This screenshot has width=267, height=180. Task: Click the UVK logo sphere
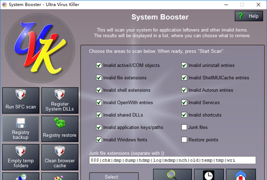click(40, 48)
